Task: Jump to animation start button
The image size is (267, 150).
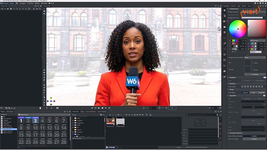Action: coord(95,108)
